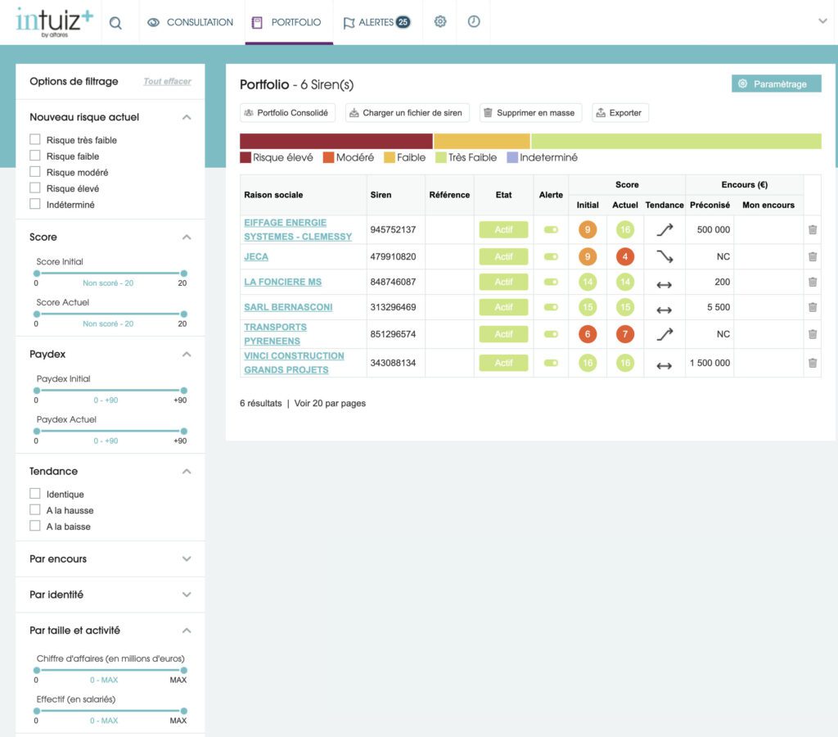Image resolution: width=838 pixels, height=737 pixels.
Task: Toggle alert switch for VINCI CONSTRUCTION
Action: tap(551, 363)
